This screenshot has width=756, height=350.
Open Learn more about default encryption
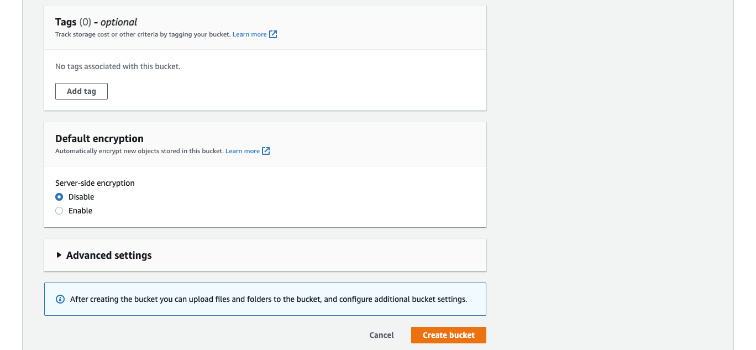[243, 150]
